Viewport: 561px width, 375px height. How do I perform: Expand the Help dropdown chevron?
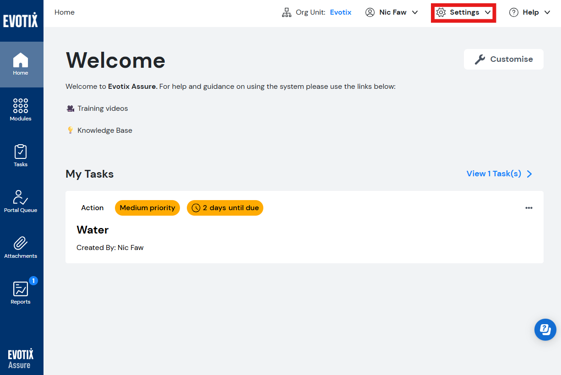click(x=547, y=12)
